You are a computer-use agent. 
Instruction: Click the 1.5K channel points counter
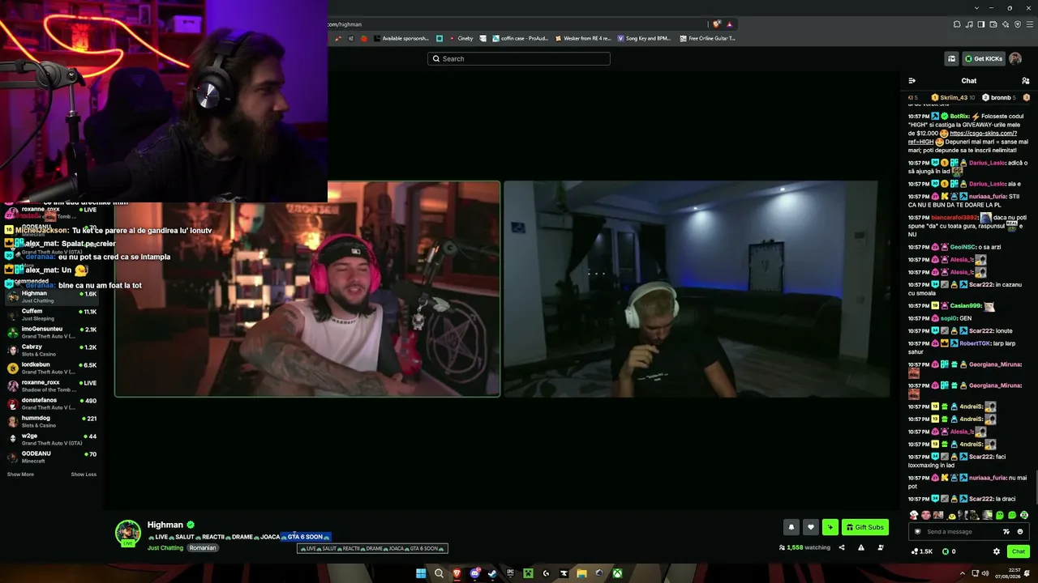(922, 551)
